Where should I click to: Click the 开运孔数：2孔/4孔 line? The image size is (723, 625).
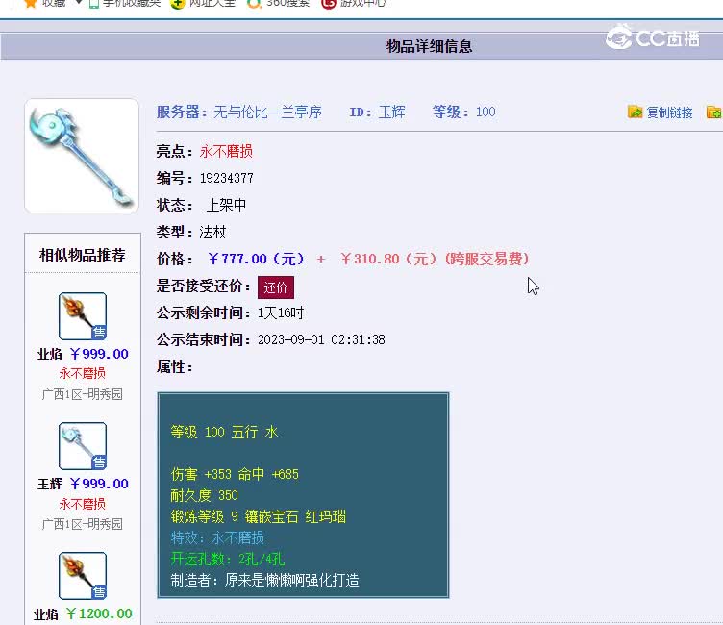point(228,559)
